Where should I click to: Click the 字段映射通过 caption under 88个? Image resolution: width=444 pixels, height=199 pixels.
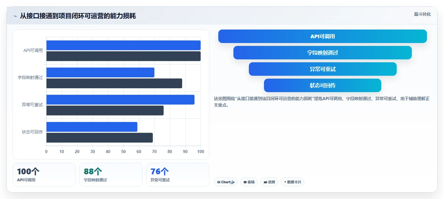95,180
